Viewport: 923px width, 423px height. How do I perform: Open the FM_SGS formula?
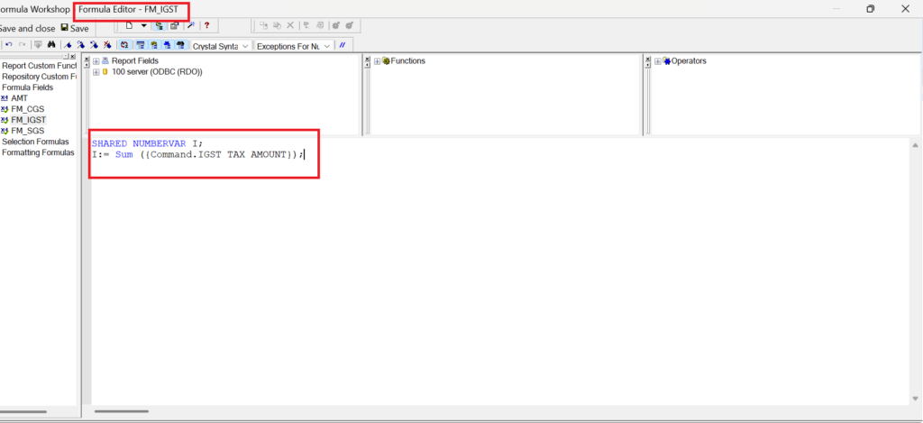click(28, 131)
